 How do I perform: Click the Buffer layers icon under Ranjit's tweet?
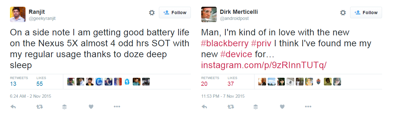point(65,107)
